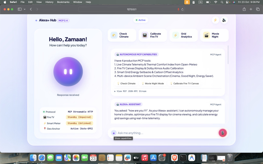This screenshot has width=263, height=164.
Task: Click the Wi-Fi status icon
Action: [216, 2]
